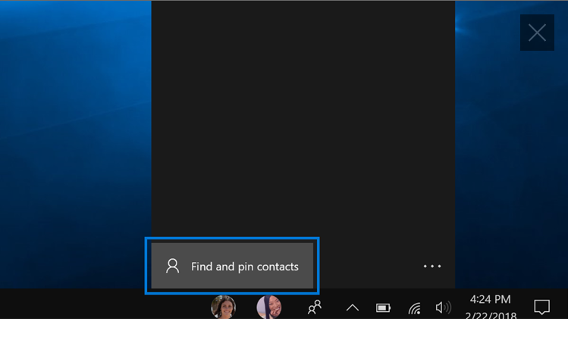Open pinned contact with dark brown hair

pyautogui.click(x=224, y=307)
